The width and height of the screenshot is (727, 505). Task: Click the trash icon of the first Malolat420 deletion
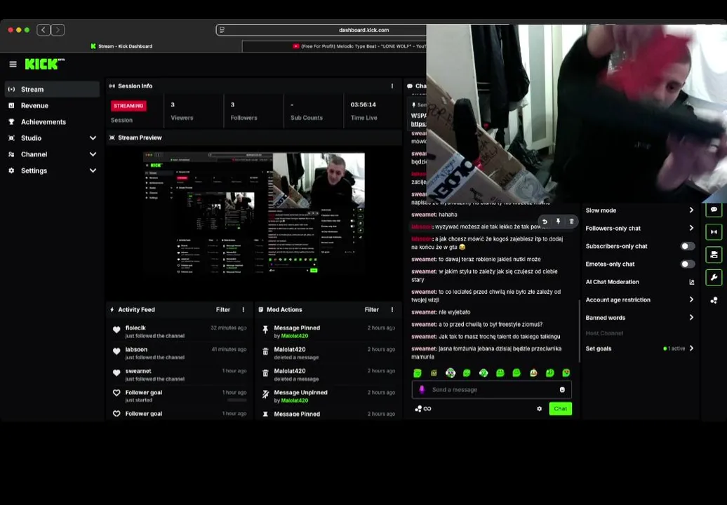[265, 351]
